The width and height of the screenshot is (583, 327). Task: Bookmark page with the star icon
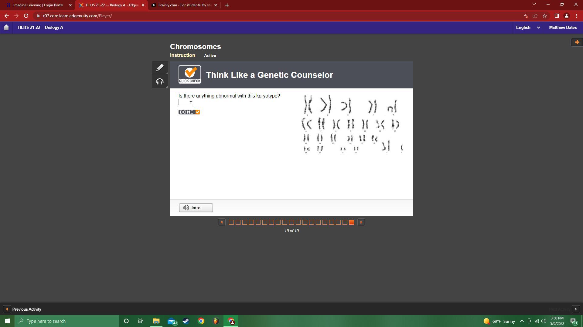click(x=545, y=16)
